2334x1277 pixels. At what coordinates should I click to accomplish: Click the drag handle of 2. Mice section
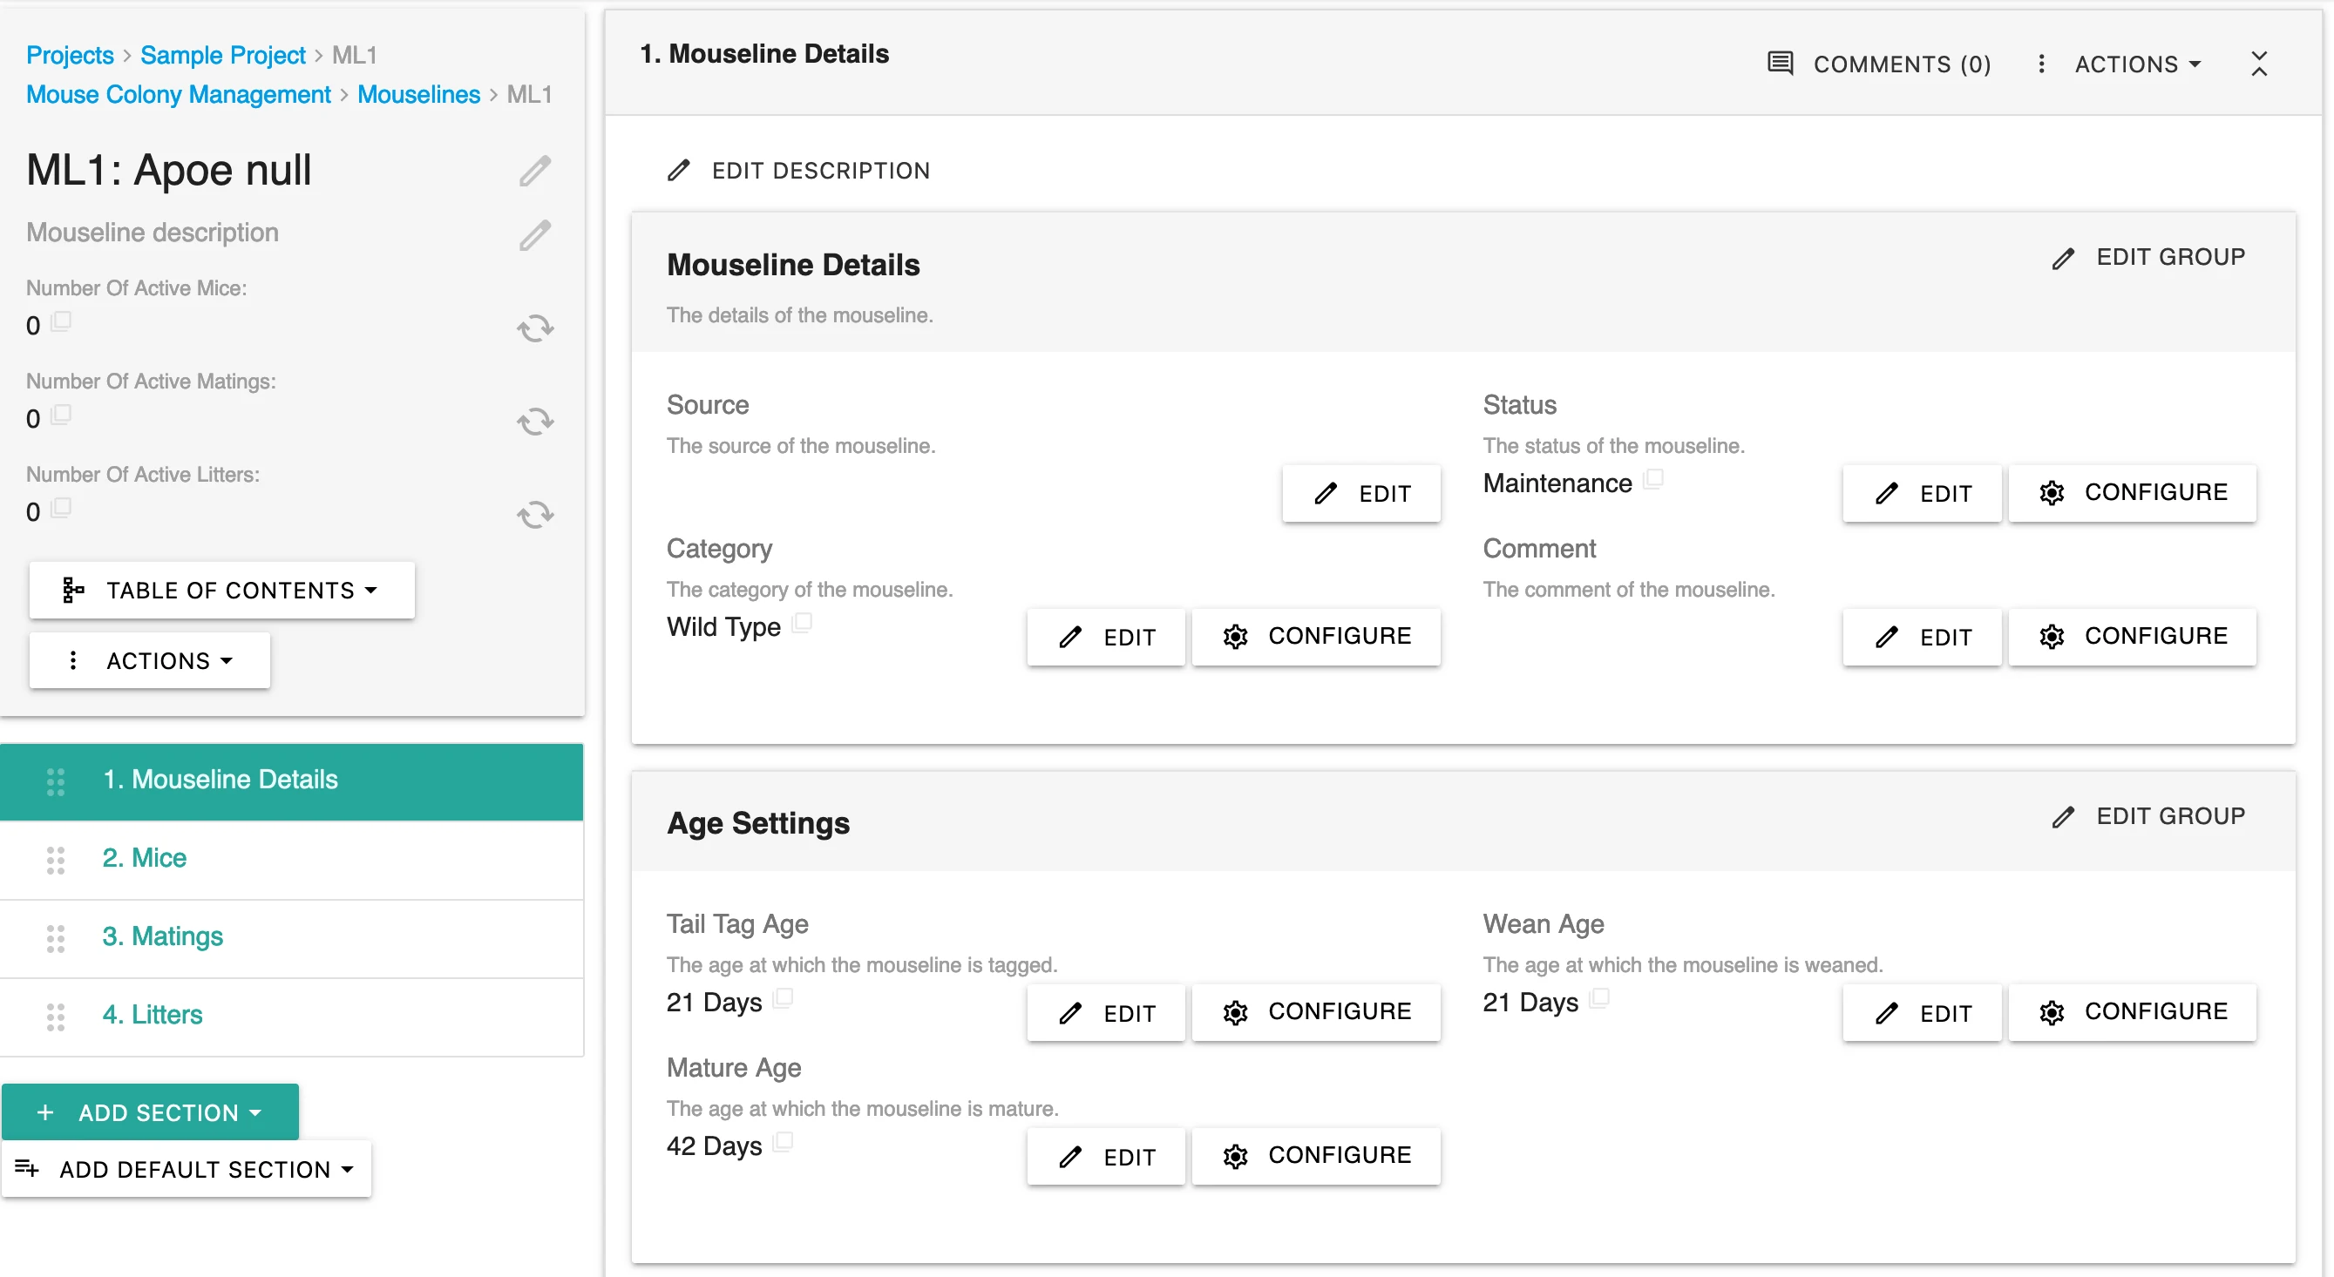click(55, 861)
